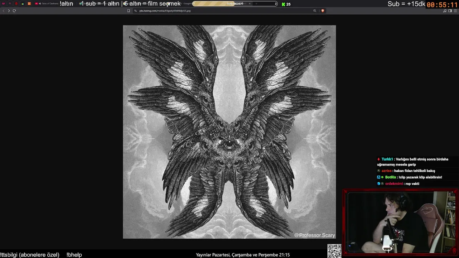This screenshot has width=459, height=258.
Task: Open site settings icon beside the URL
Action: pos(136,11)
